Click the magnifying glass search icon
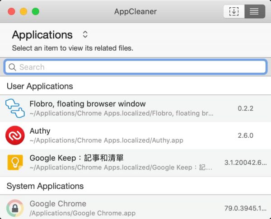271x219 pixels. click(x=12, y=67)
